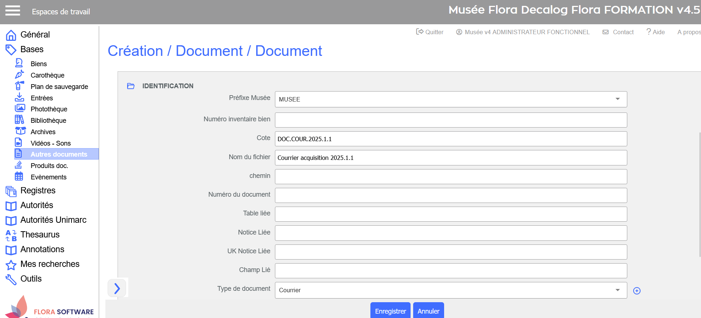Click the Mes recherches star icon
The width and height of the screenshot is (701, 318).
[11, 265]
